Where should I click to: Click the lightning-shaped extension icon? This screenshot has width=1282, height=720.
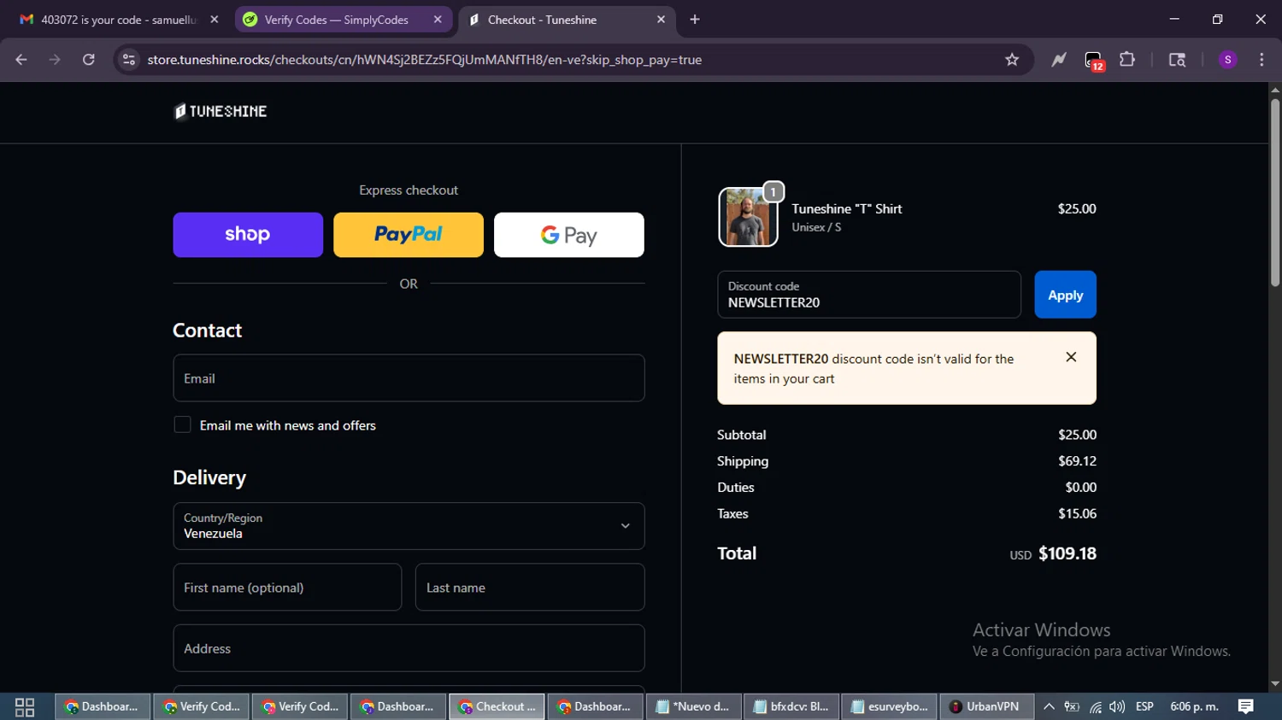point(1059,60)
